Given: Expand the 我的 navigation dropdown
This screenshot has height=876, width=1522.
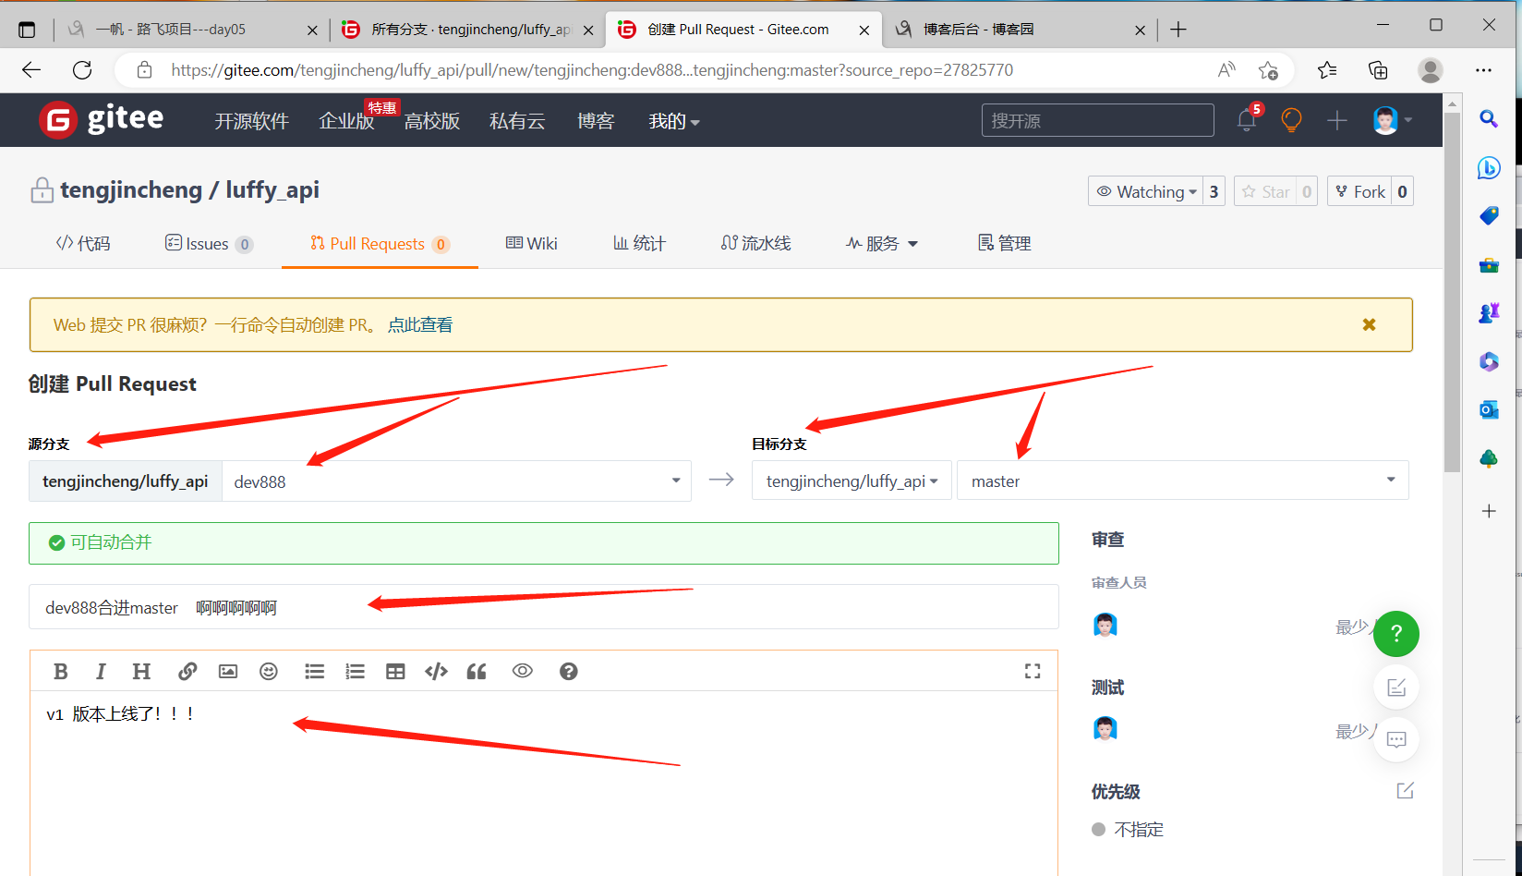Looking at the screenshot, I should click(x=674, y=121).
